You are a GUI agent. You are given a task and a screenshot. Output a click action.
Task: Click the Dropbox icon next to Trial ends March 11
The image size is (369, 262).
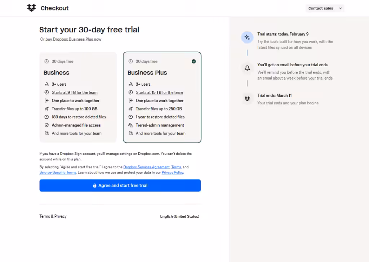tap(247, 98)
